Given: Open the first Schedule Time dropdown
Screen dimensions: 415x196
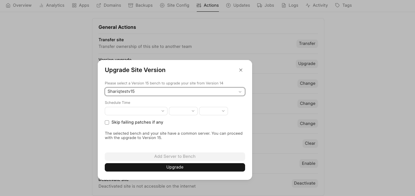Looking at the screenshot, I should coord(136,111).
